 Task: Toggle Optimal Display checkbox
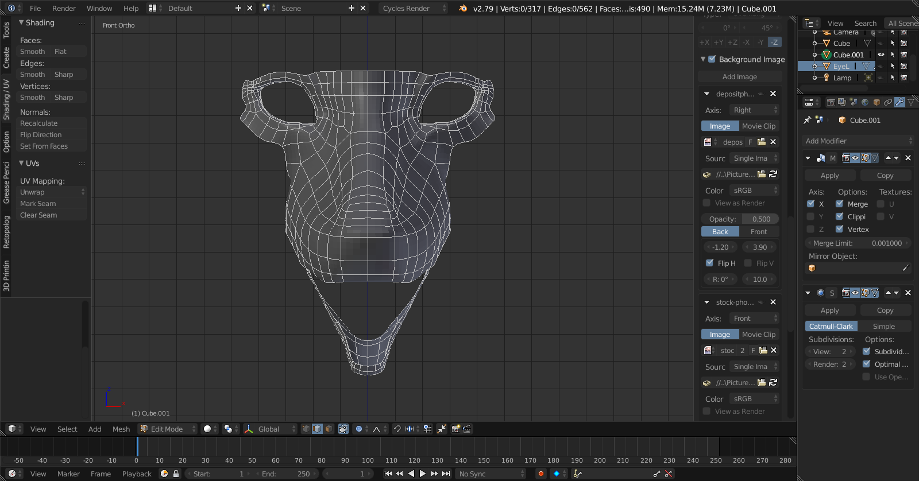click(866, 364)
